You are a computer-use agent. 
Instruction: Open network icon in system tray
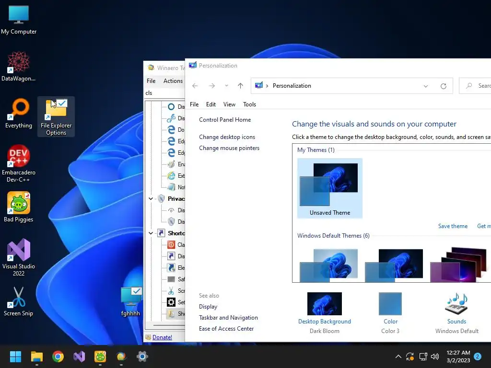click(x=423, y=356)
